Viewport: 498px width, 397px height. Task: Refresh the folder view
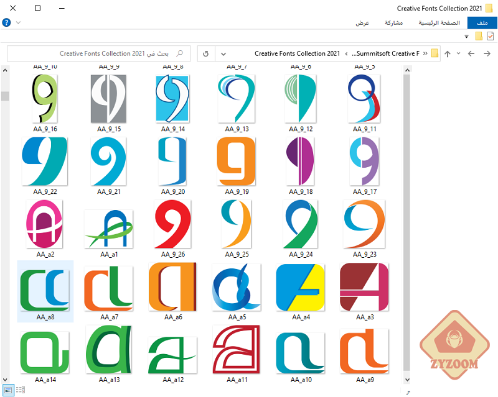click(x=206, y=54)
